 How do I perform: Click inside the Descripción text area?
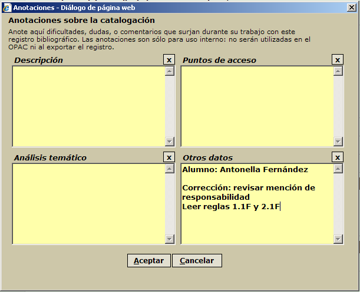(88, 106)
